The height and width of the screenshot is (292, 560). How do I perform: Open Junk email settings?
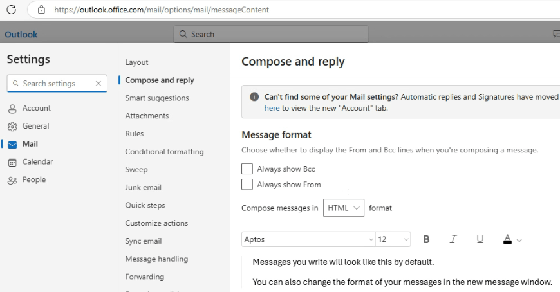143,187
